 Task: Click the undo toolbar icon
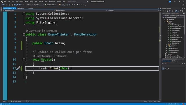pos(20,5)
